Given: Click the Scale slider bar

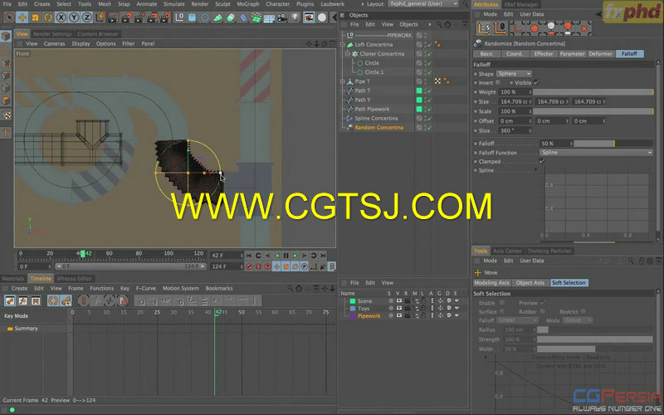Looking at the screenshot, I should (x=593, y=111).
